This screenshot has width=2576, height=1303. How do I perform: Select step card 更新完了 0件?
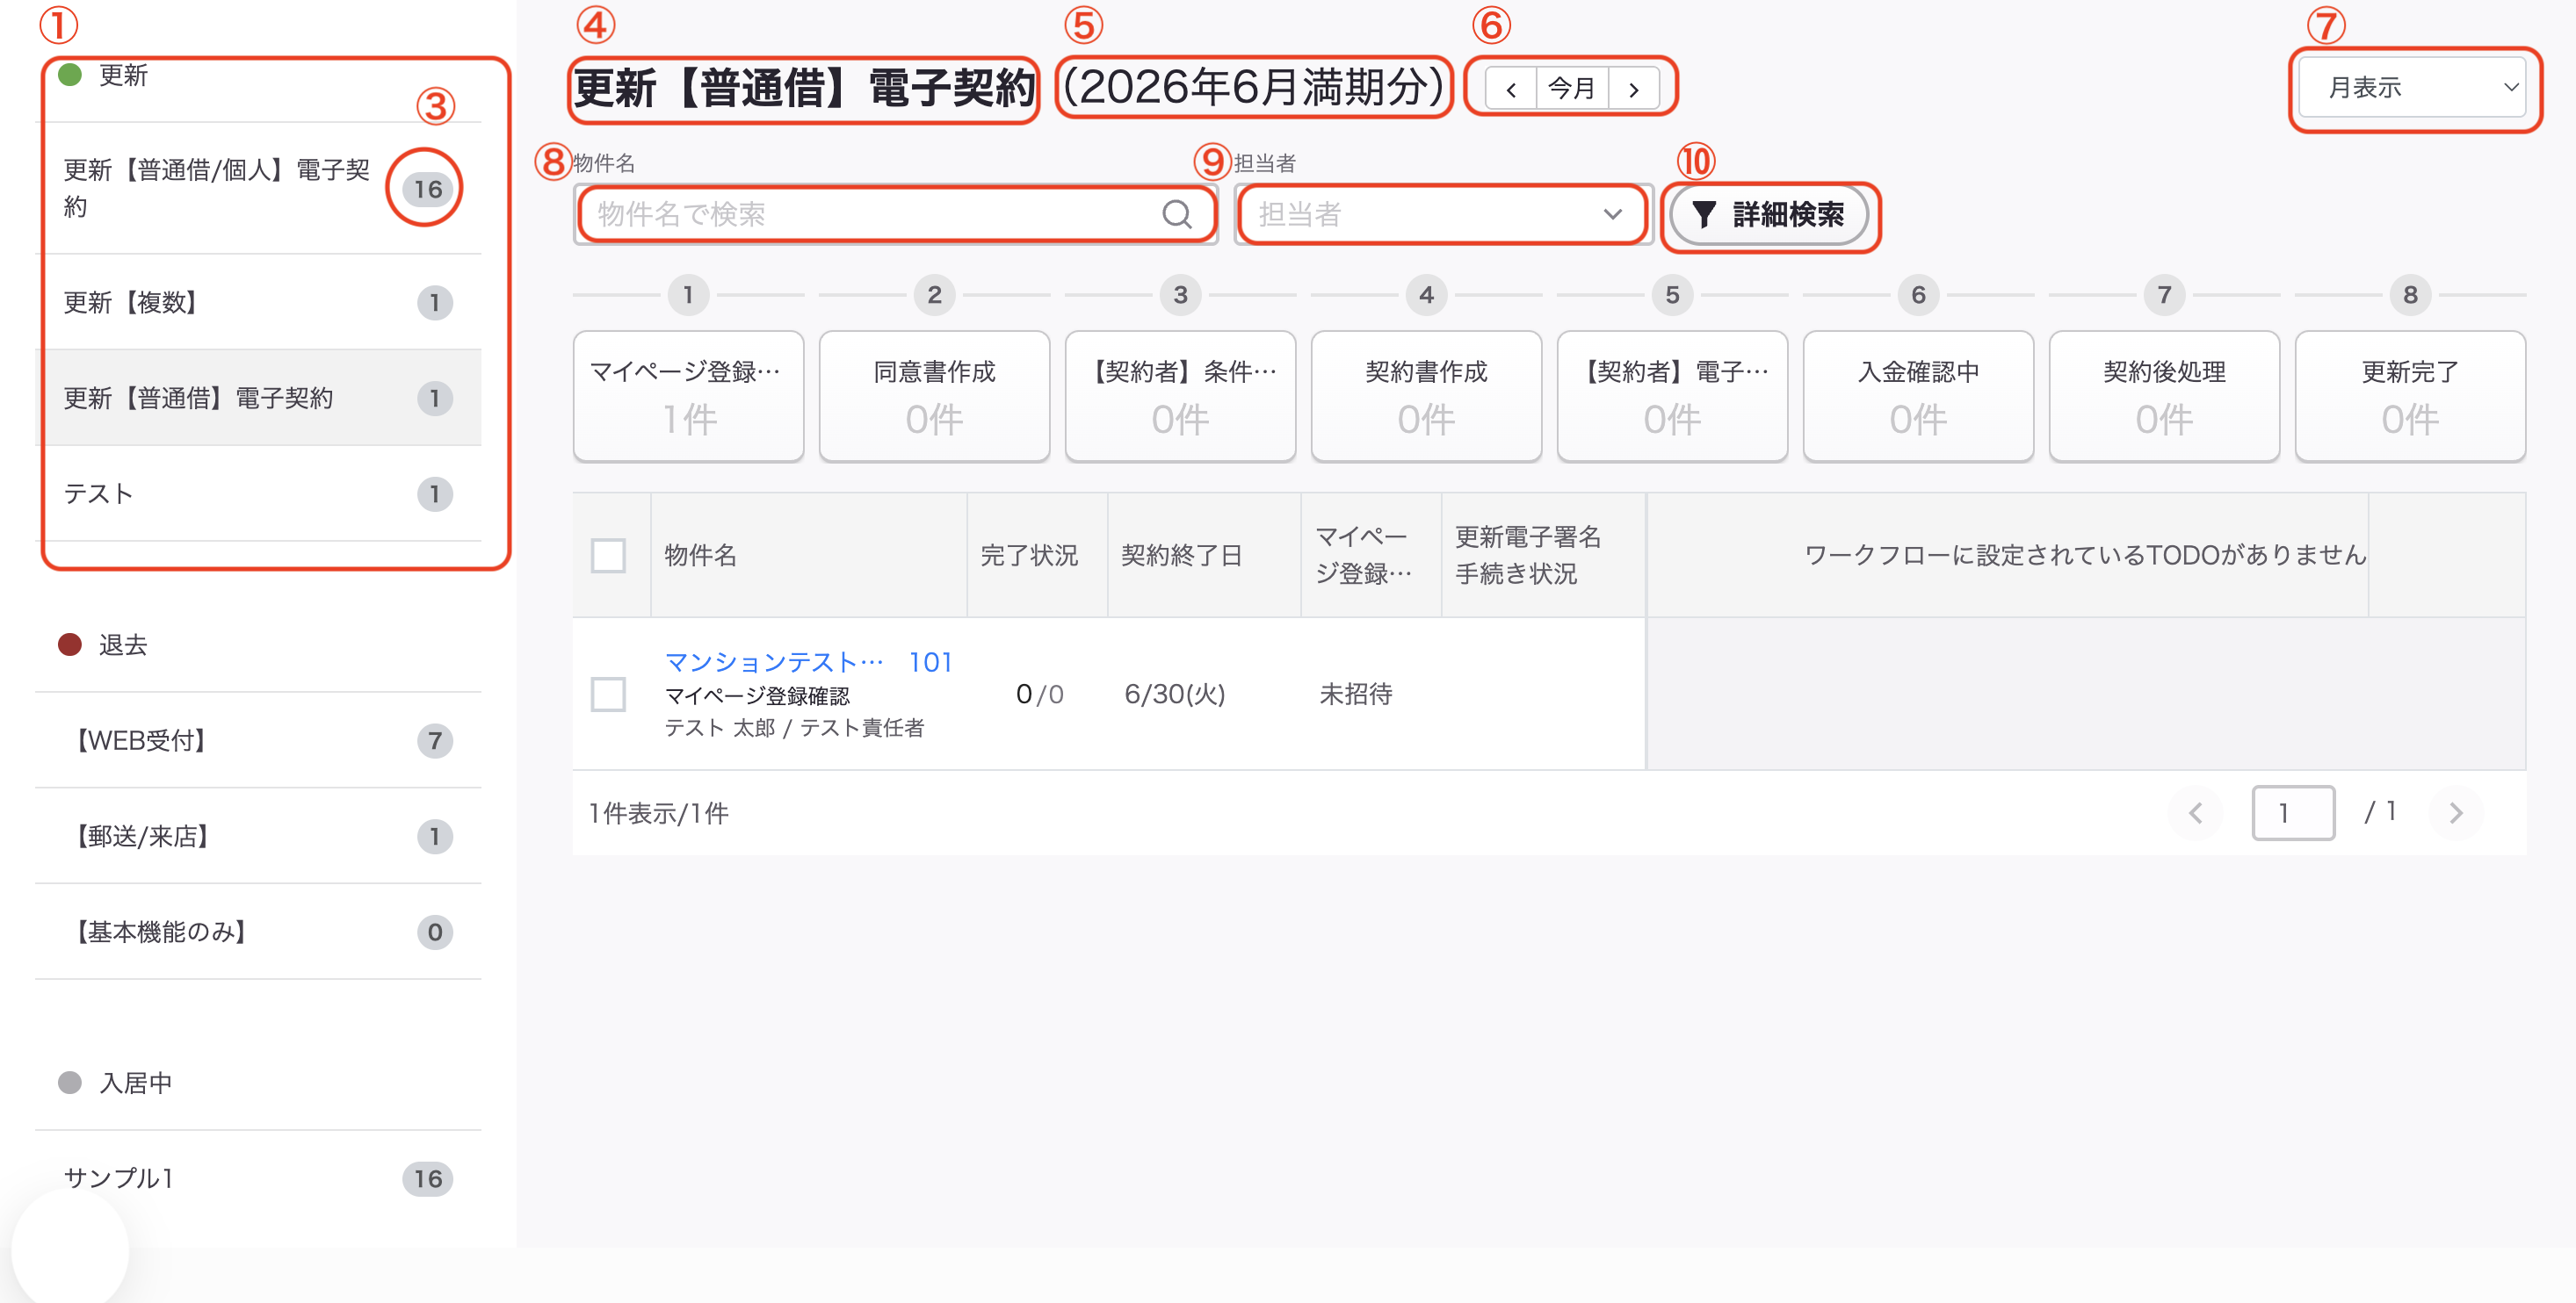(x=2411, y=397)
